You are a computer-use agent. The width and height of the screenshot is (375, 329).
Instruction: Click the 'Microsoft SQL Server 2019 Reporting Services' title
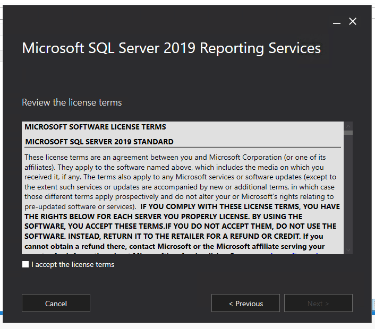point(171,48)
